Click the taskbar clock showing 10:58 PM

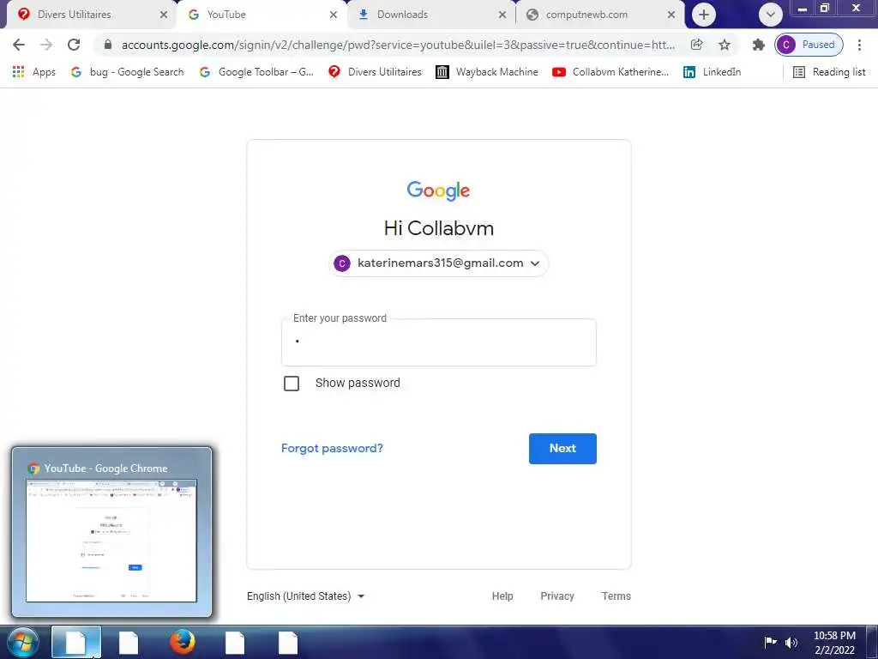pos(834,643)
